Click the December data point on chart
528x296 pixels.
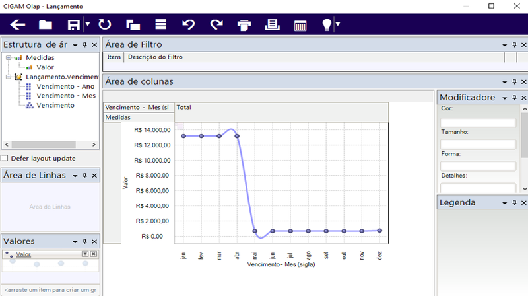pos(379,231)
